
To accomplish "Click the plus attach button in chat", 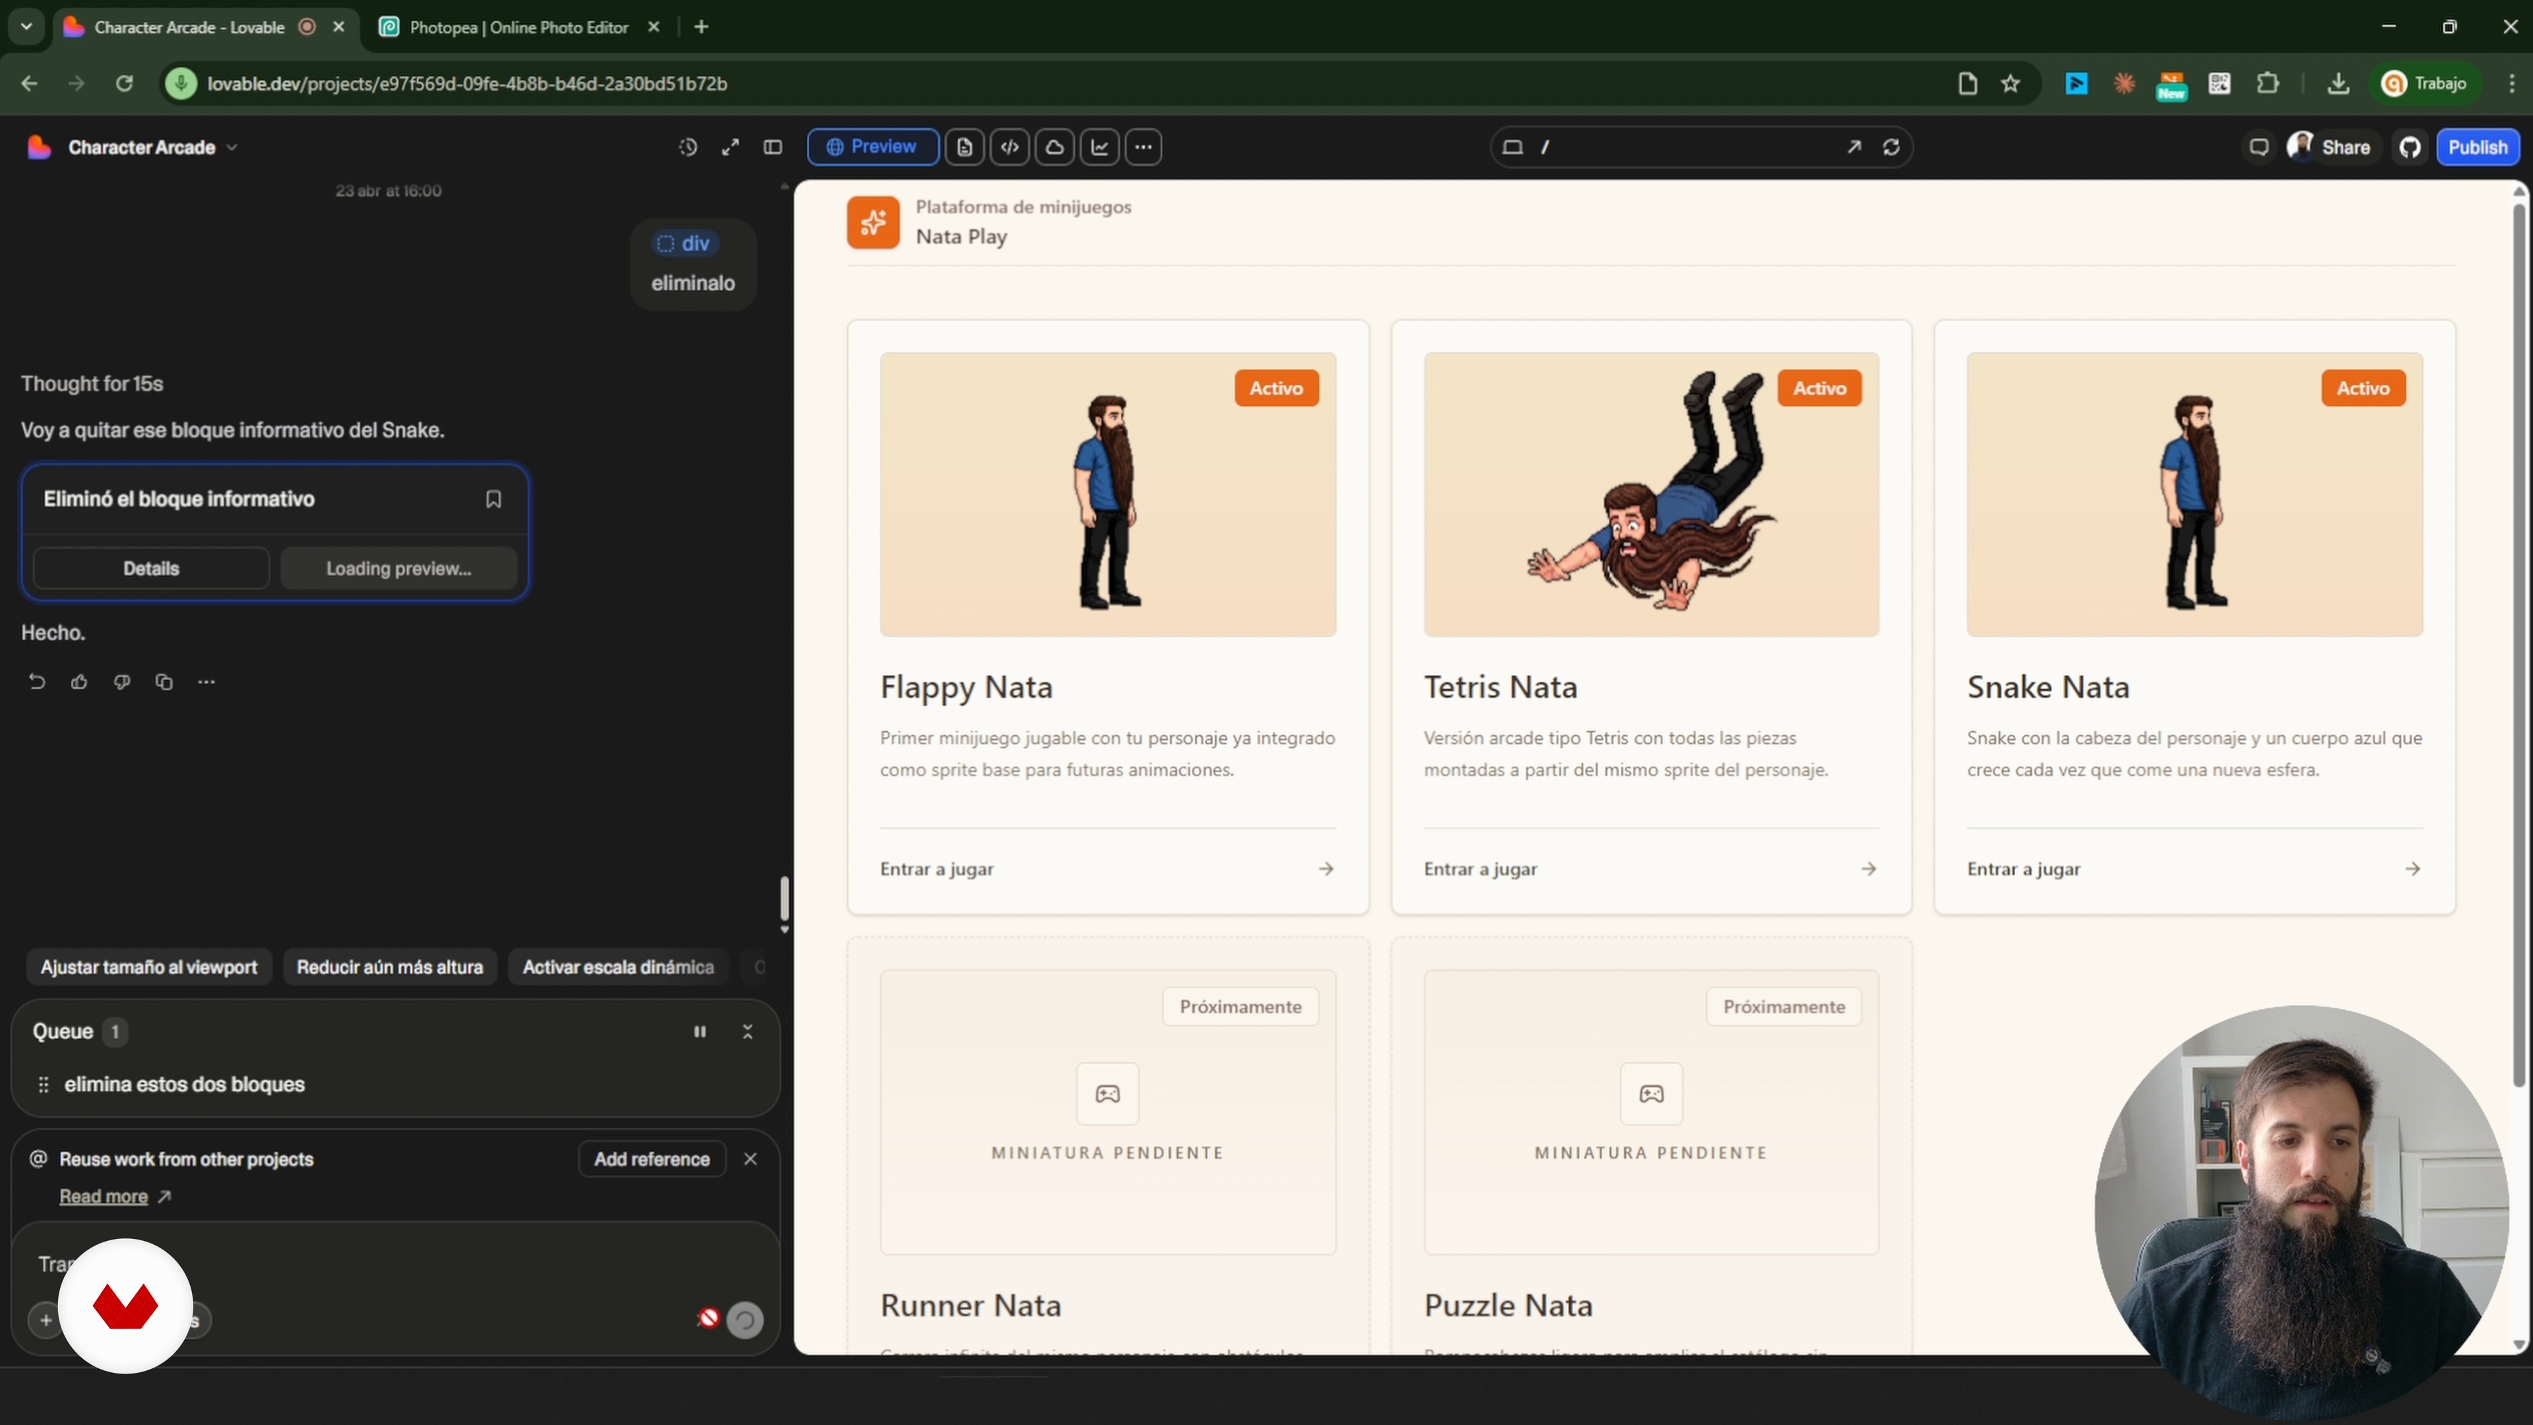I will point(46,1319).
